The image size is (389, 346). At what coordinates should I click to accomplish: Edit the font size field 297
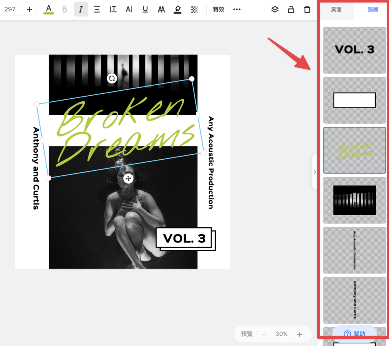pyautogui.click(x=10, y=9)
